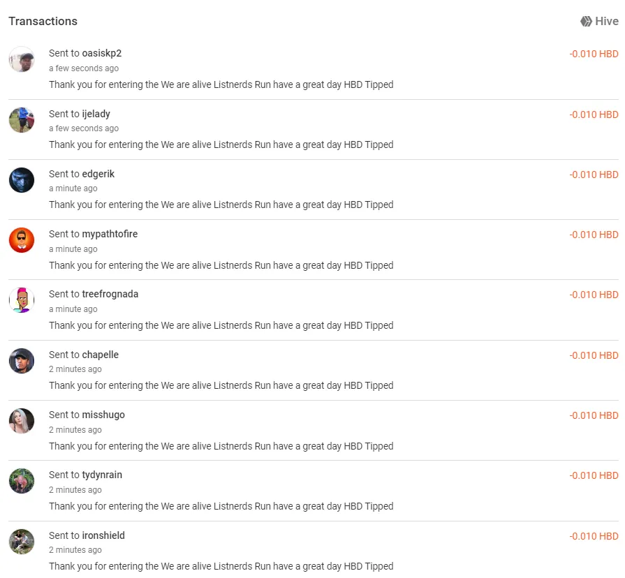Click mypathtofire's orange avatar
This screenshot has width=625, height=578.
(22, 240)
